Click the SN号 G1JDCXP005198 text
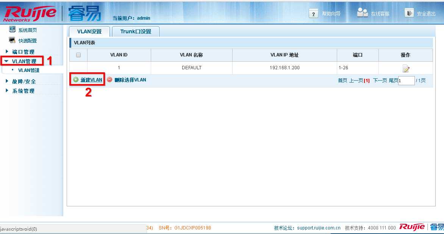The image size is (444, 234). click(184, 228)
